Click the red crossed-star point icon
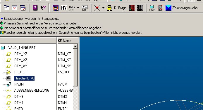The image size is (203, 110). 97,8
